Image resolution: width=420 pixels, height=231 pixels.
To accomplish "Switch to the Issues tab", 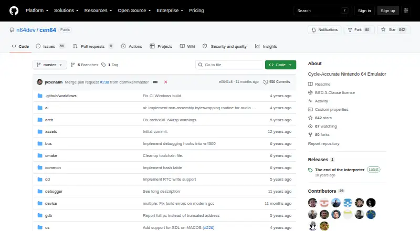I will click(50, 46).
